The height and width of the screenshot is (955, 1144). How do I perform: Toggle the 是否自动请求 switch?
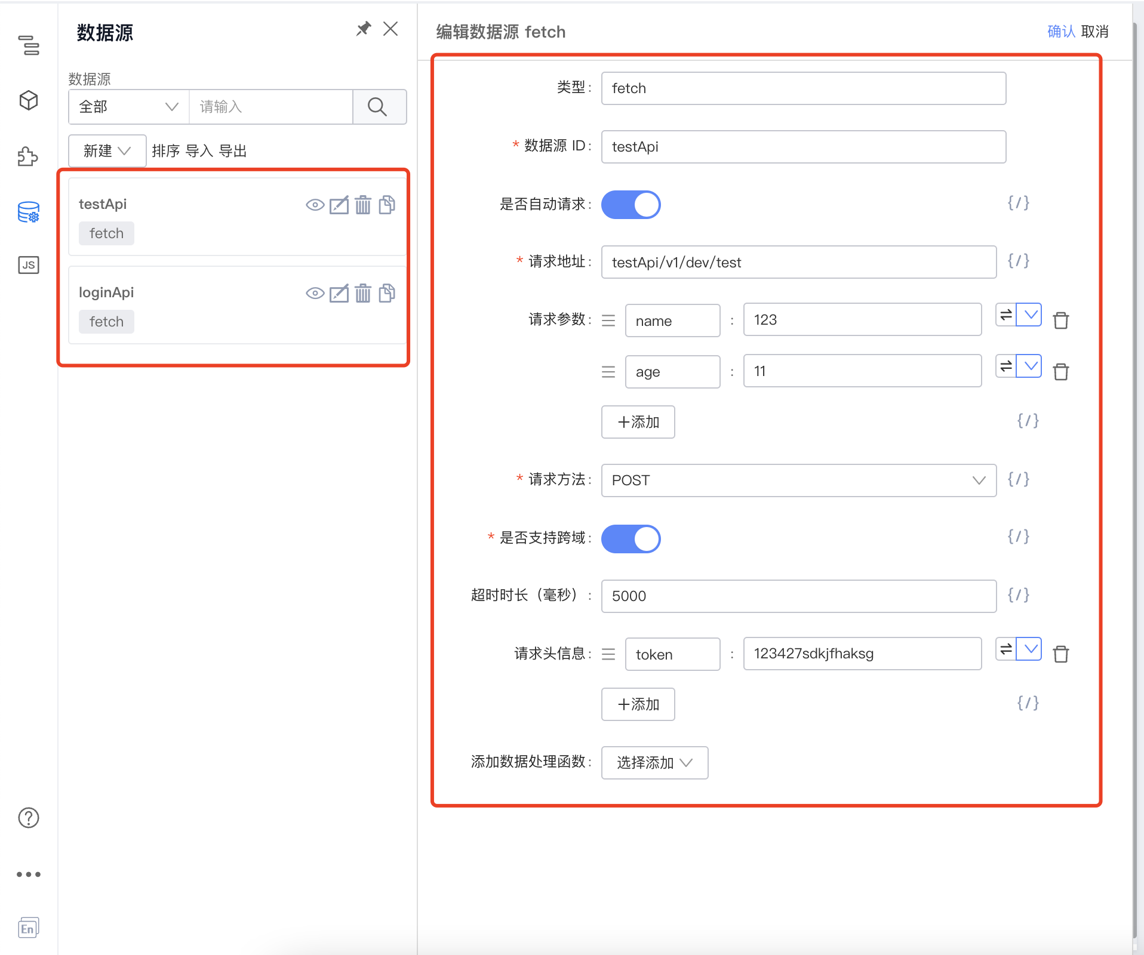(631, 205)
